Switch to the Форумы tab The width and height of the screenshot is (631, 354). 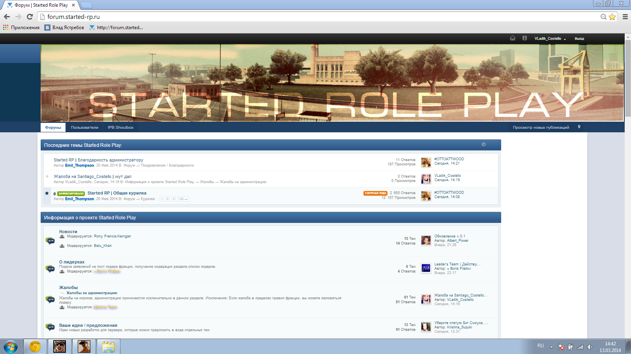(53, 128)
